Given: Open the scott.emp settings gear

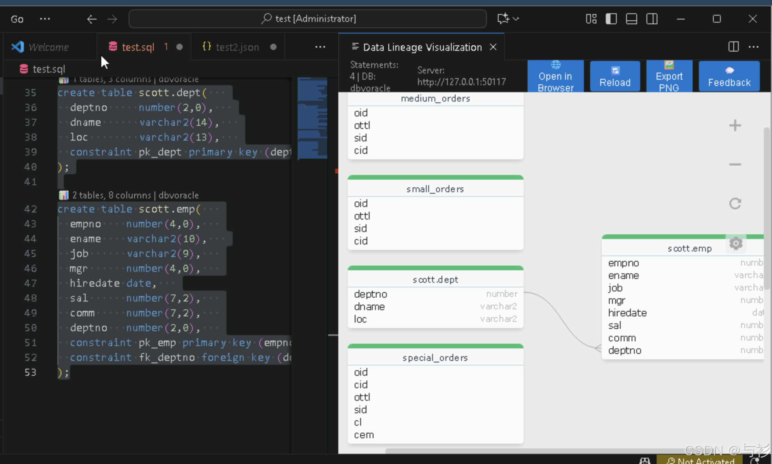Looking at the screenshot, I should (736, 243).
